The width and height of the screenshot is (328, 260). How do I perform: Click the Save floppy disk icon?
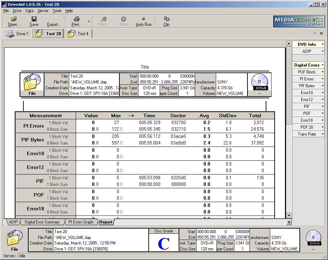pos(34,19)
